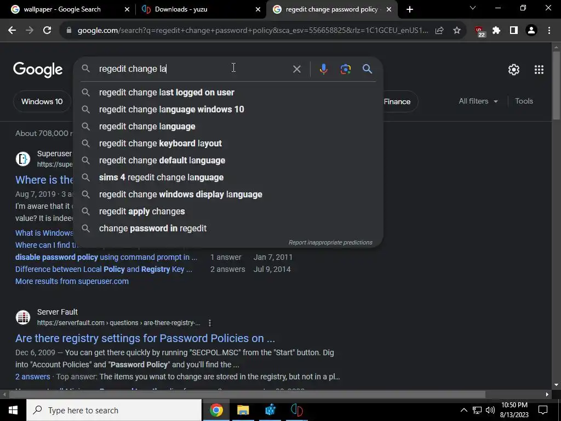
Task: Click Report inappropriate predictions
Action: [x=330, y=242]
